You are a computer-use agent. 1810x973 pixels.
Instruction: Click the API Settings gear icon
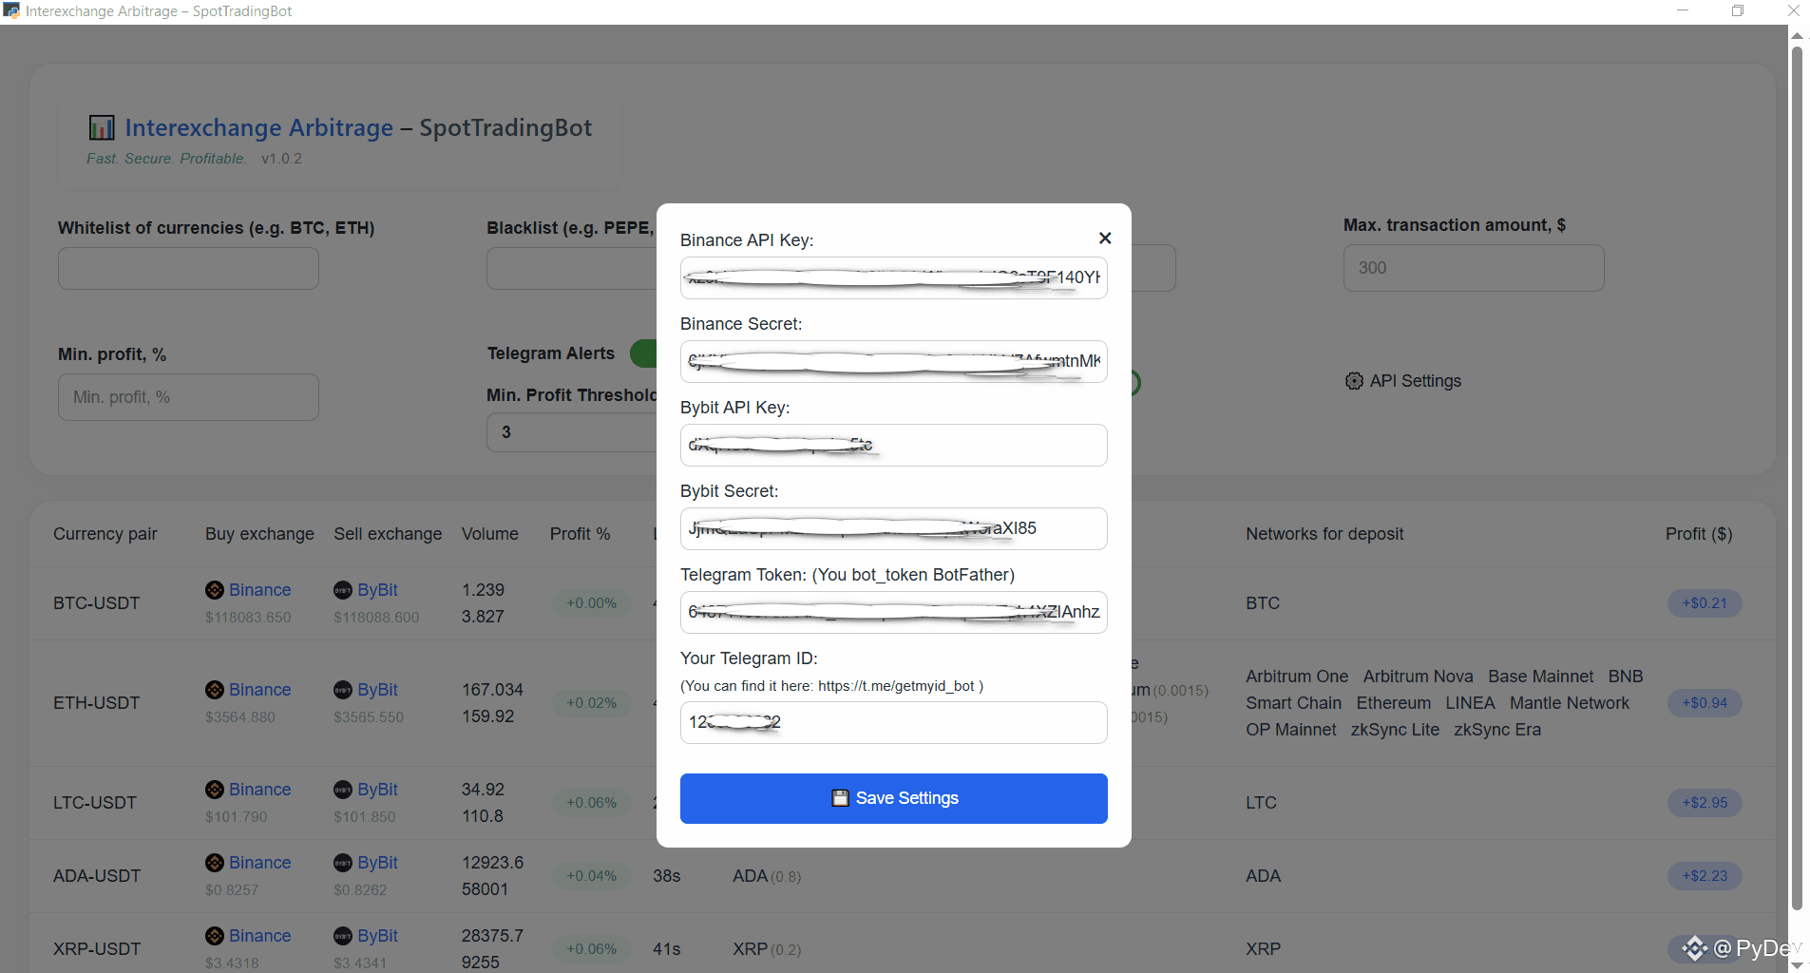tap(1354, 381)
